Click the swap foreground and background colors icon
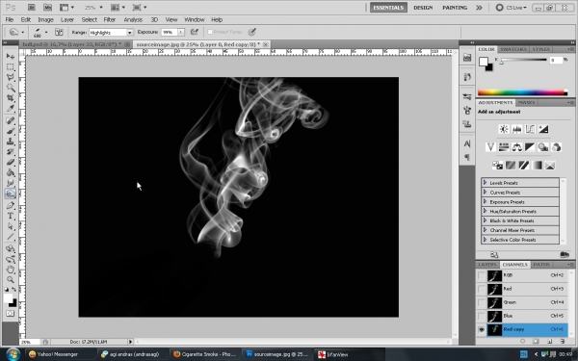The width and height of the screenshot is (578, 361). pos(14,290)
